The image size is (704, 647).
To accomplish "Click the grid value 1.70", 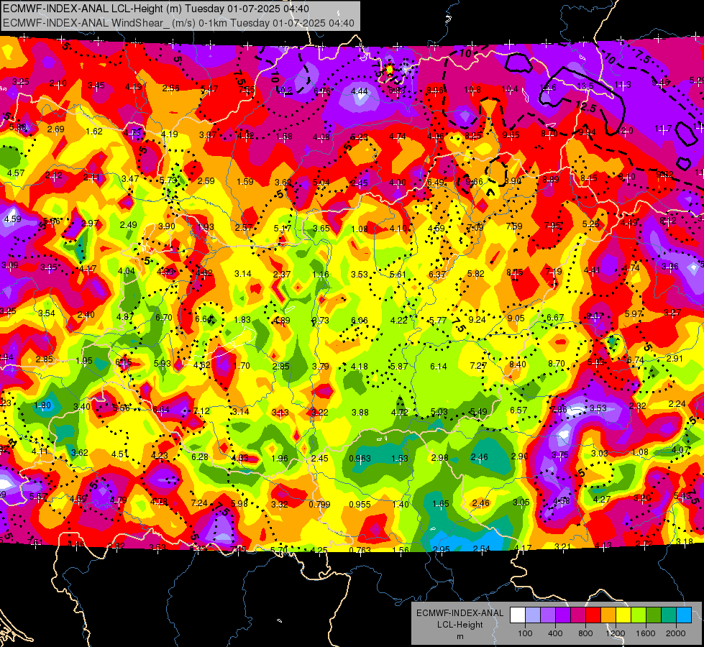I will pyautogui.click(x=242, y=365).
